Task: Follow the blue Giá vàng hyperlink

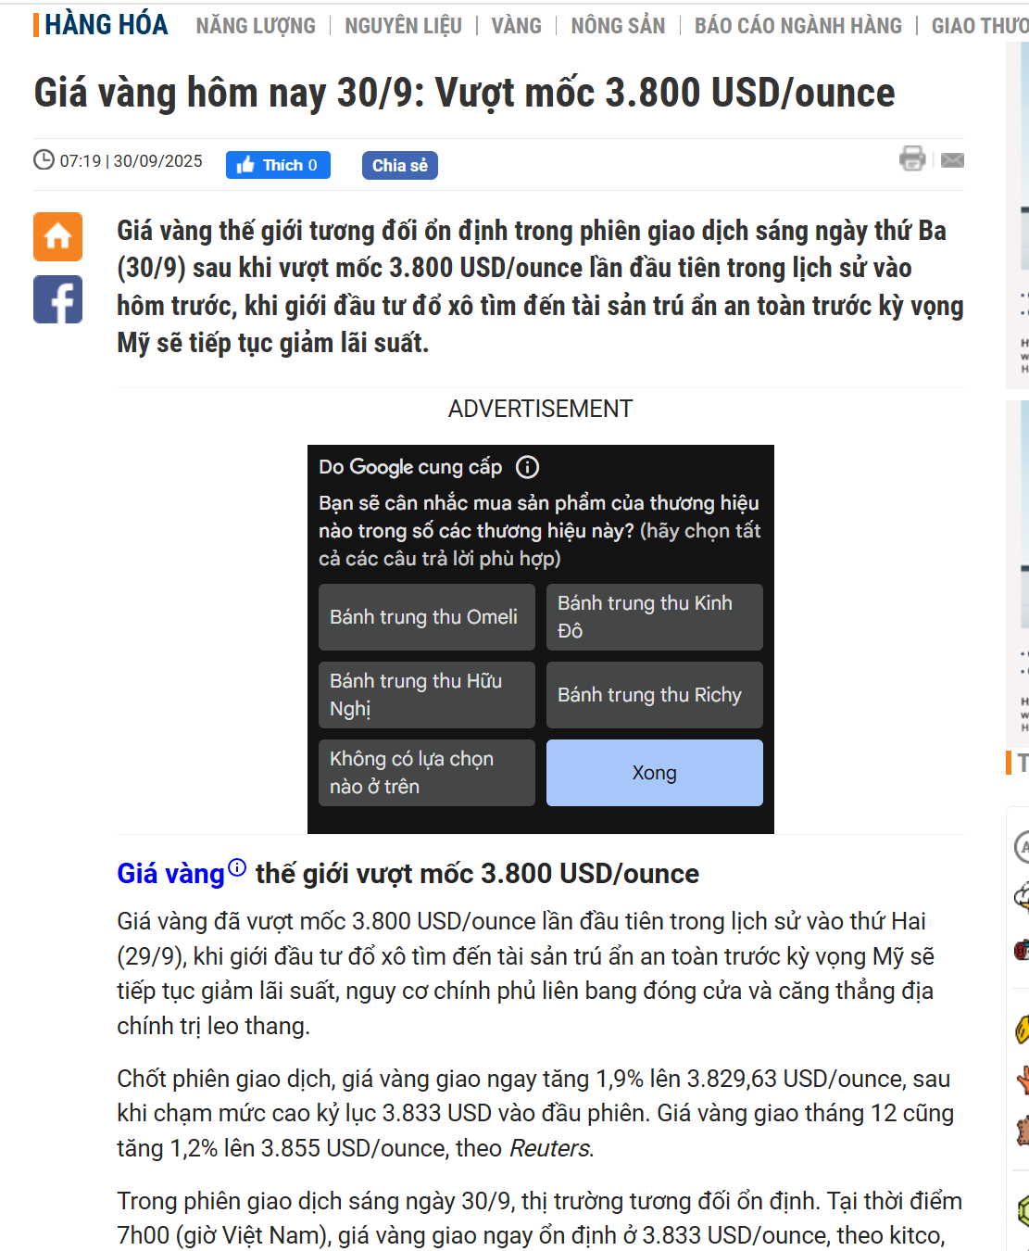Action: [x=170, y=874]
